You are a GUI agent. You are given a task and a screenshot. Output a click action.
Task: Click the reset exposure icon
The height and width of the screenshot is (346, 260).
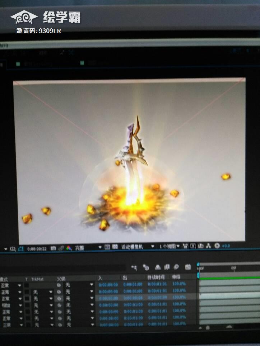[217, 246]
